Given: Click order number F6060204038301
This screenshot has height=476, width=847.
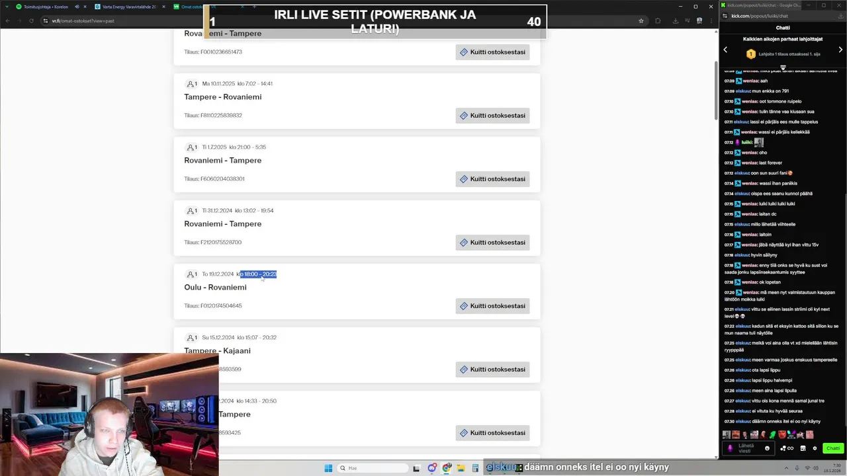Looking at the screenshot, I should 222,178.
